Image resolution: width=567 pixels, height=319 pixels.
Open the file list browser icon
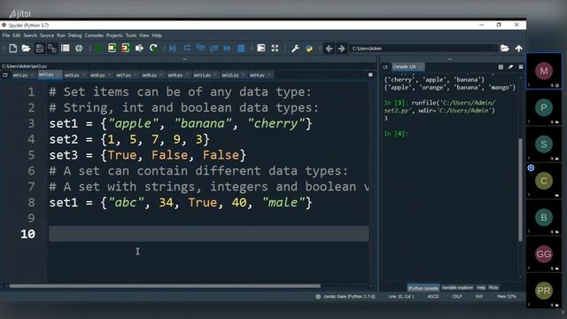click(x=65, y=48)
